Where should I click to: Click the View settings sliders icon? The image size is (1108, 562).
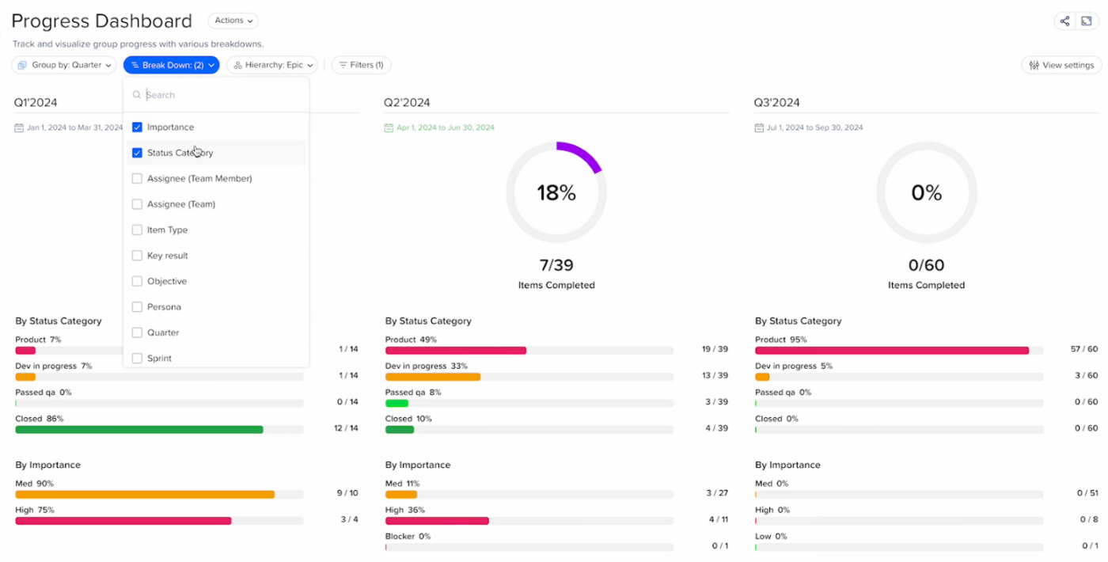(x=1034, y=65)
